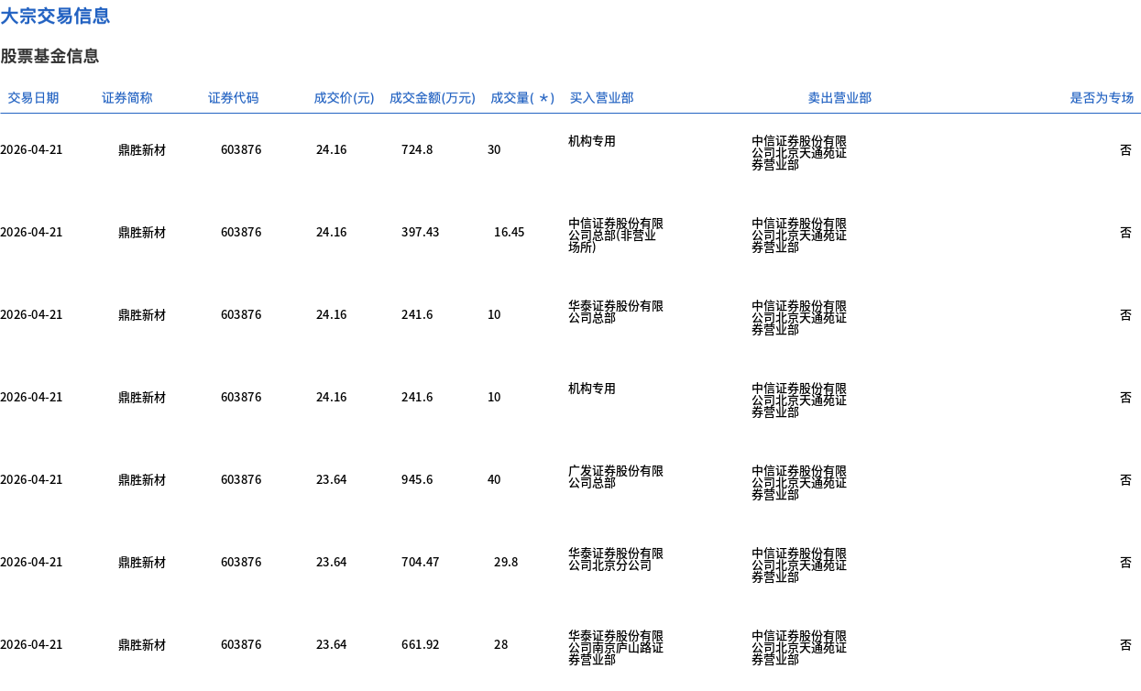This screenshot has width=1141, height=691.
Task: Click code 603876 in the 945.6 row
Action: pos(241,480)
